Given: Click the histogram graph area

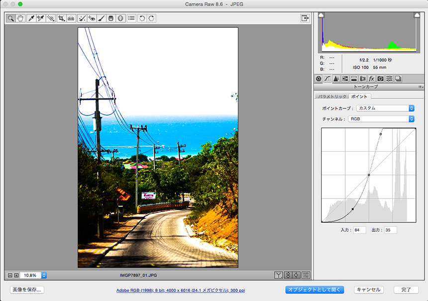Looking at the screenshot, I should [369, 32].
